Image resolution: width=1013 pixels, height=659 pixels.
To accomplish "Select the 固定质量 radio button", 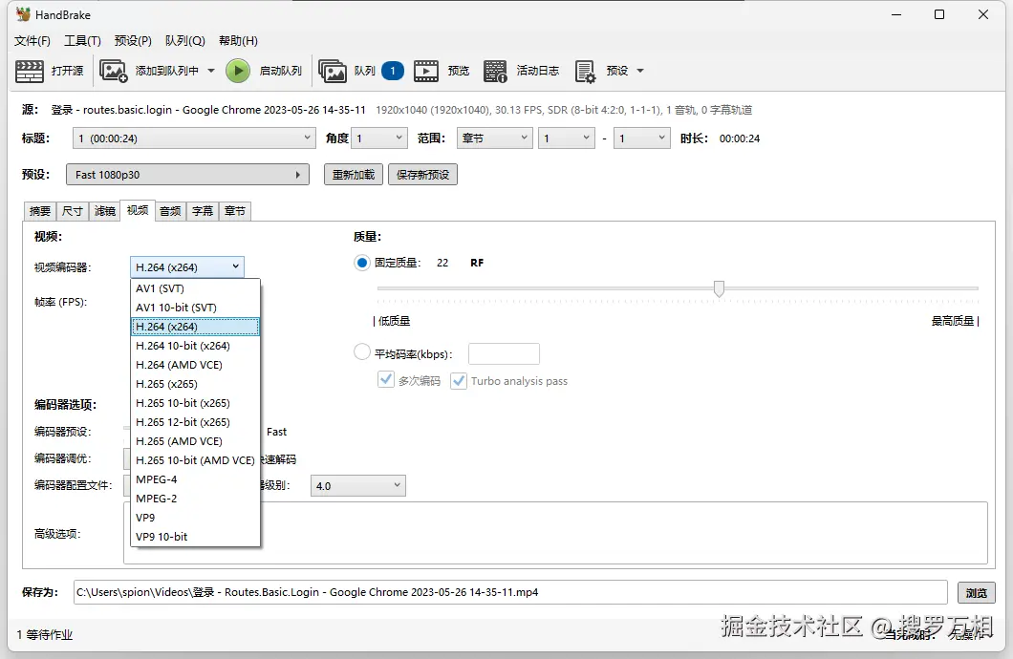I will 362,263.
